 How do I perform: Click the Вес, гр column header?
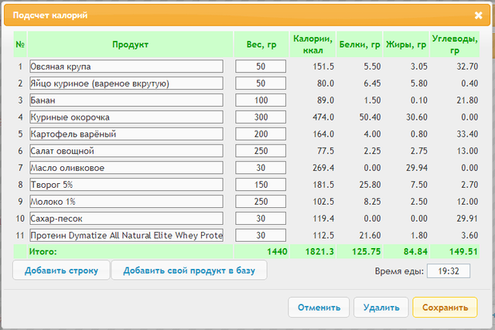(x=261, y=45)
